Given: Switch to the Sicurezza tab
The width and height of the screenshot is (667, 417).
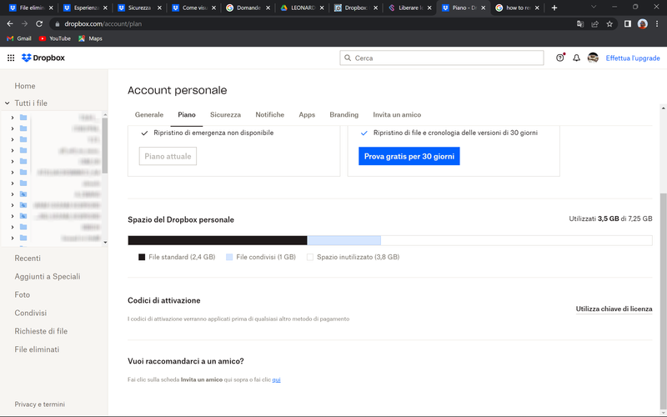Looking at the screenshot, I should point(225,115).
